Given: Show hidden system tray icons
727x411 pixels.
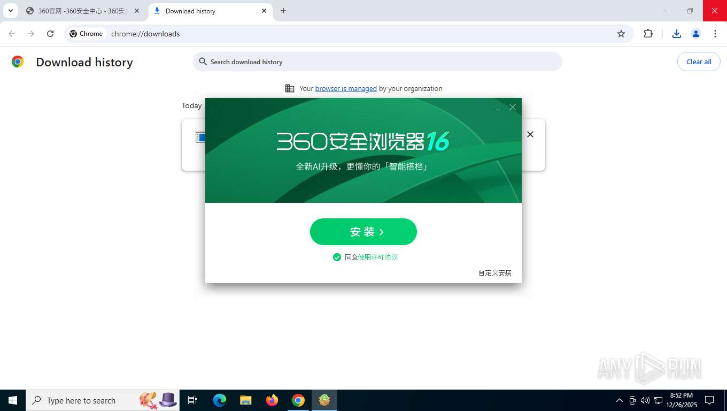Looking at the screenshot, I should coord(620,400).
